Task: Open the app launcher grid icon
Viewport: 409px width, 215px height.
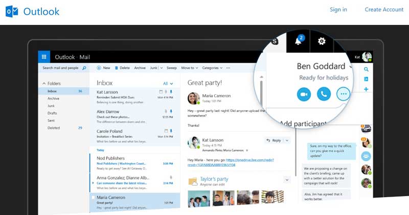Action: point(44,57)
